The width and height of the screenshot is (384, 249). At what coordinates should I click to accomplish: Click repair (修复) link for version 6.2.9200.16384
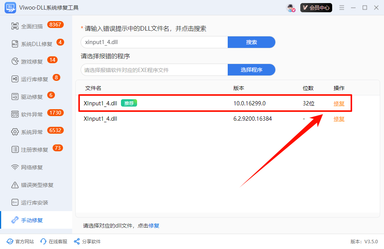[339, 119]
